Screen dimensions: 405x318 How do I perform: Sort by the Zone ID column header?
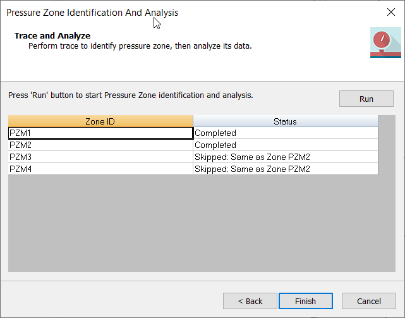pos(100,121)
